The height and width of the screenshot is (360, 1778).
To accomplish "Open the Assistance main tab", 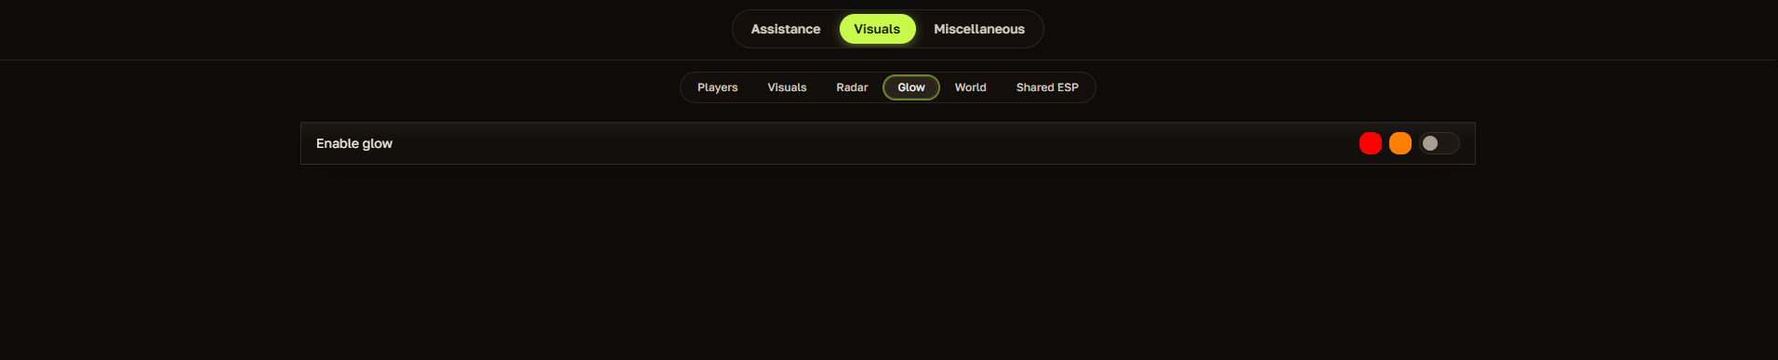I will tap(786, 29).
